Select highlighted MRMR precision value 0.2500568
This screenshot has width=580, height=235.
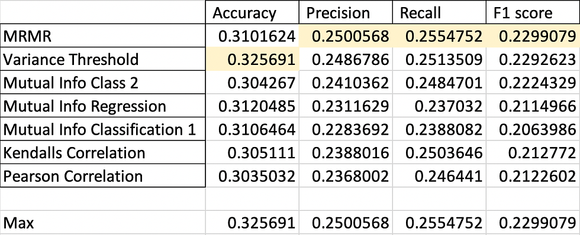[x=346, y=35]
